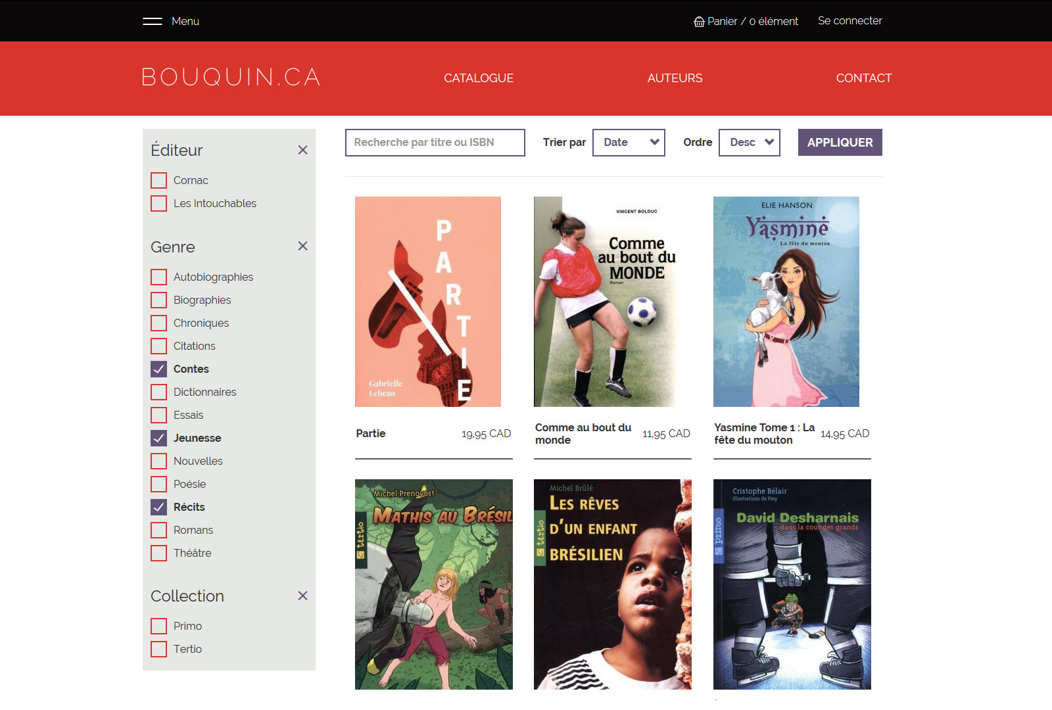The image size is (1052, 710).
Task: Enable the Romans genre checkbox
Action: 158,530
